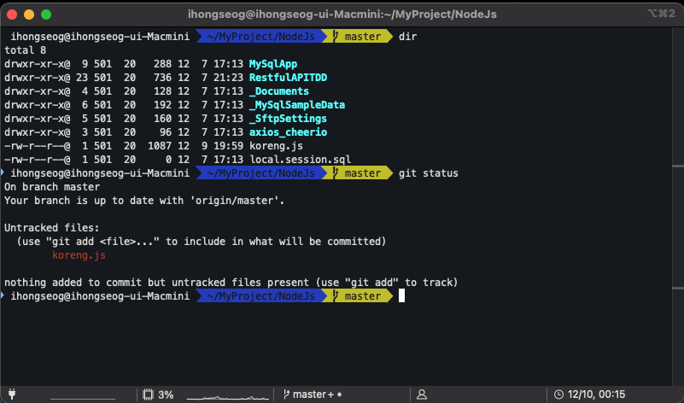Screen dimensions: 684x403
Task: Click "Your branch is up to date" line
Action: point(144,201)
